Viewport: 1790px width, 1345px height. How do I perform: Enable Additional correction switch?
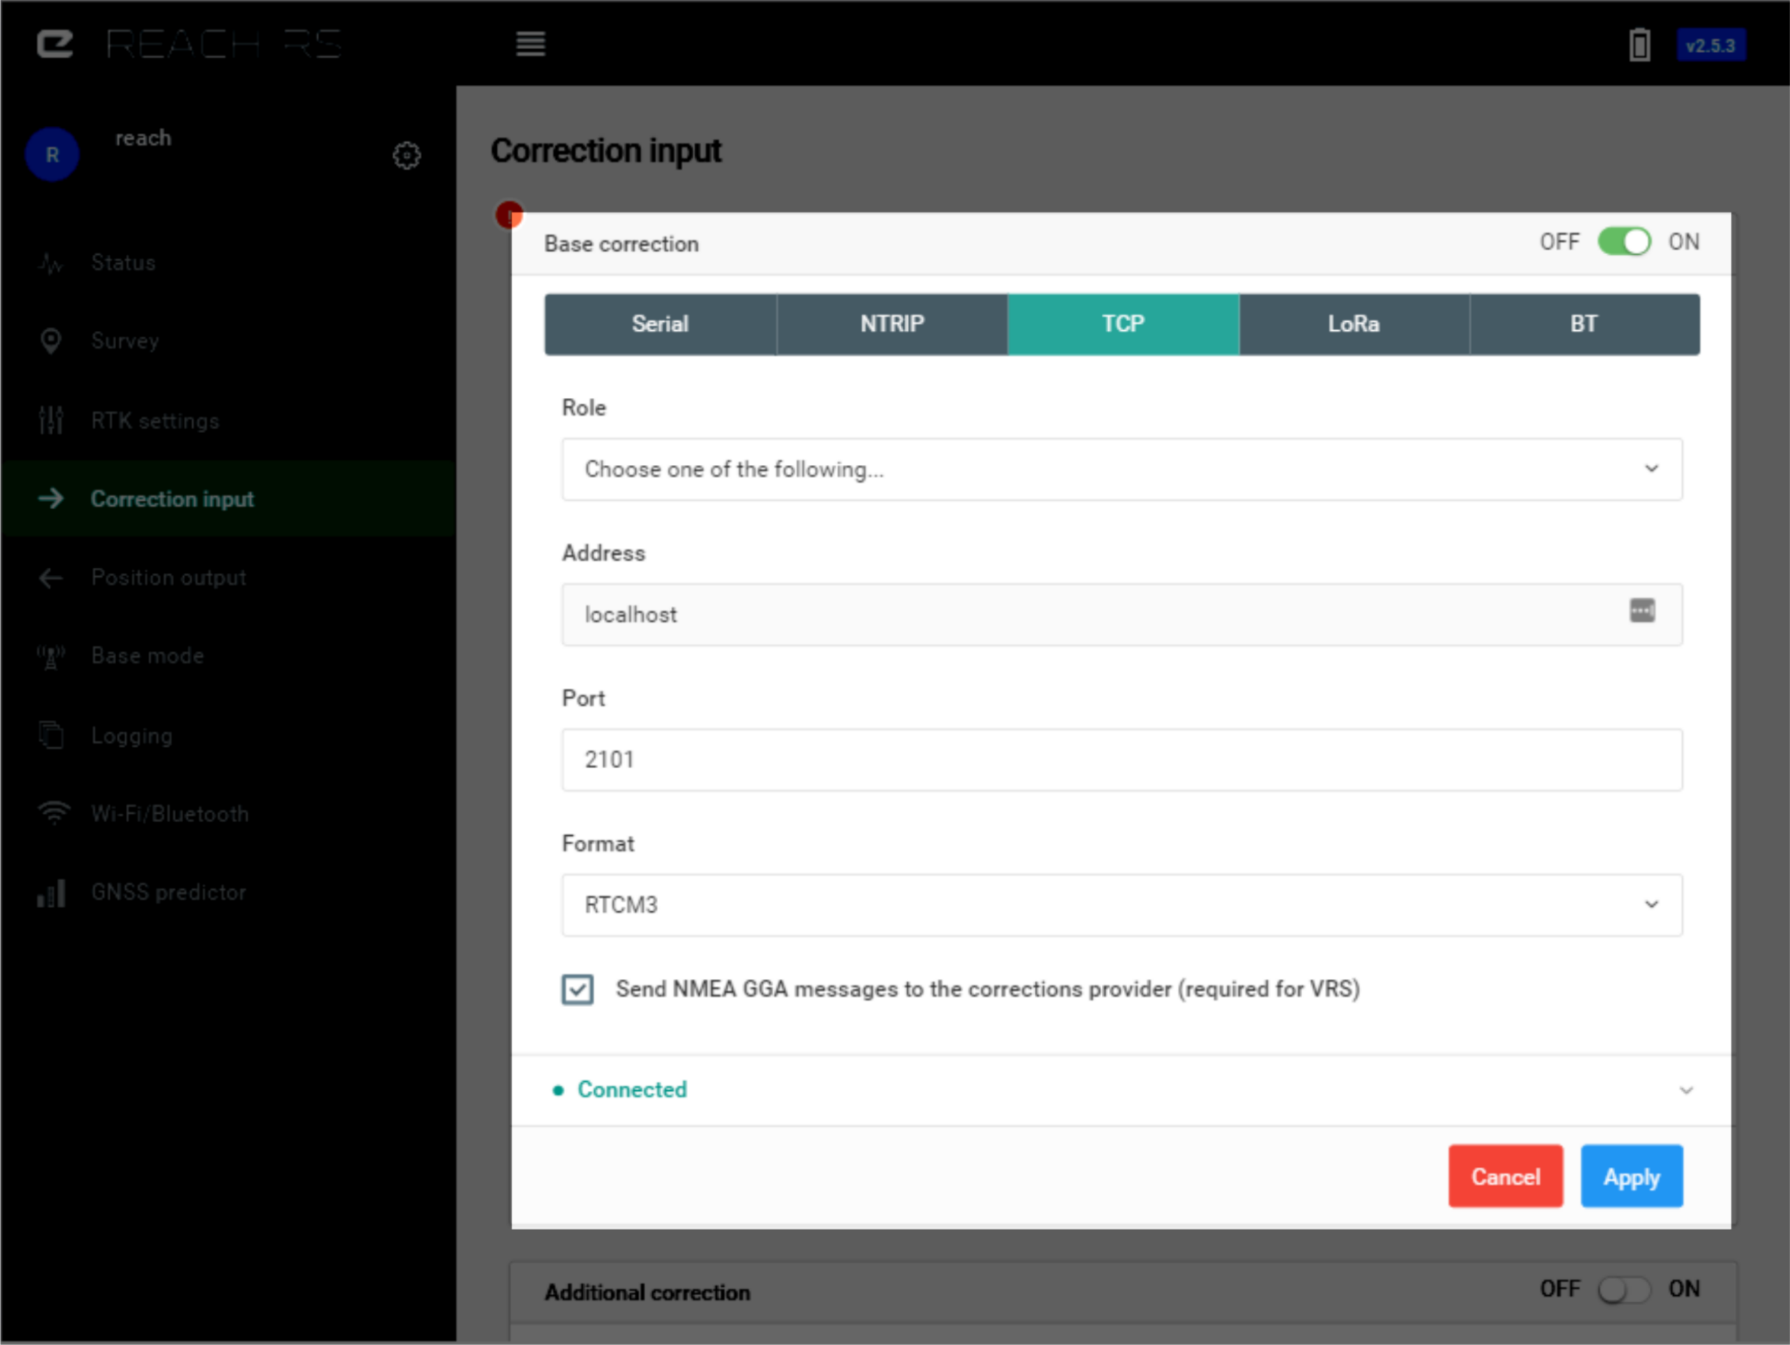1624,1289
